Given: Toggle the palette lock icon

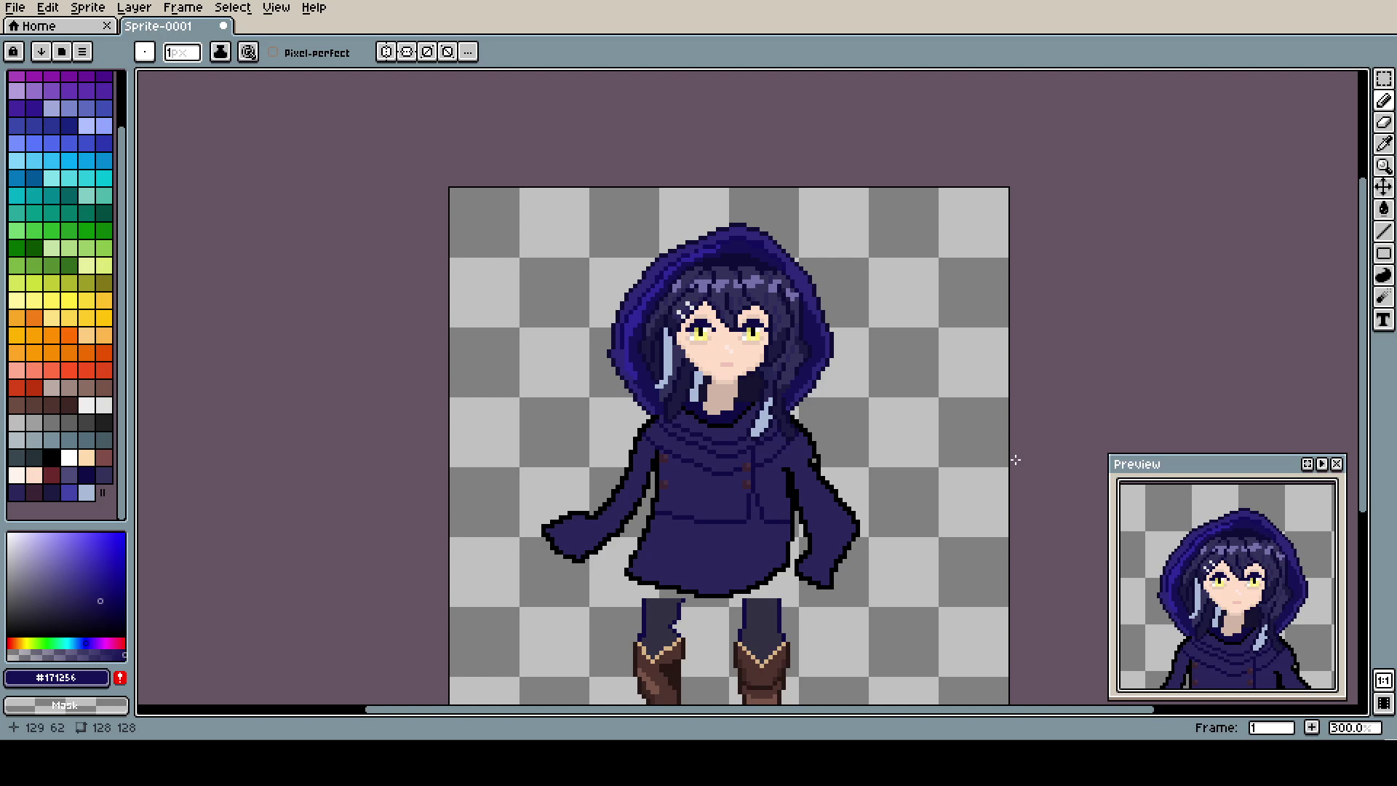Looking at the screenshot, I should click(x=14, y=52).
